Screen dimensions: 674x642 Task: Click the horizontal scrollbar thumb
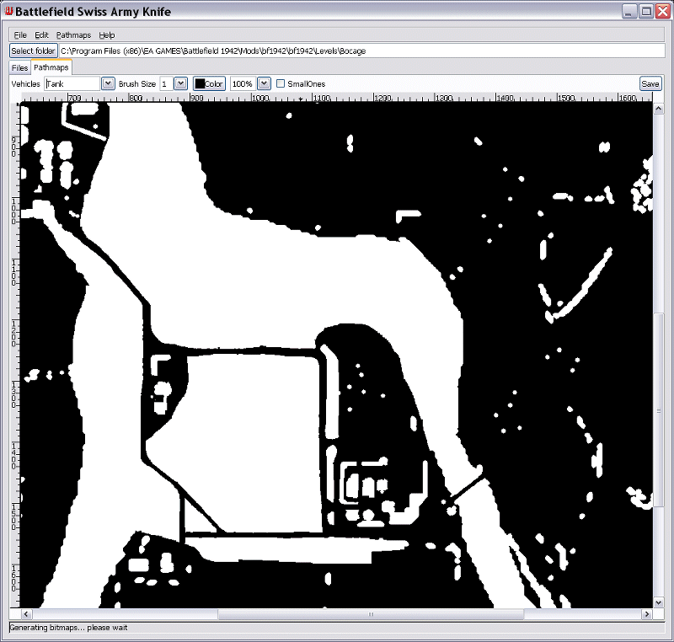pyautogui.click(x=371, y=614)
